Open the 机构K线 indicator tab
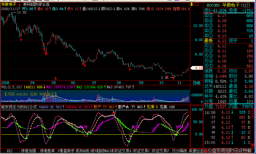 pos(85,151)
